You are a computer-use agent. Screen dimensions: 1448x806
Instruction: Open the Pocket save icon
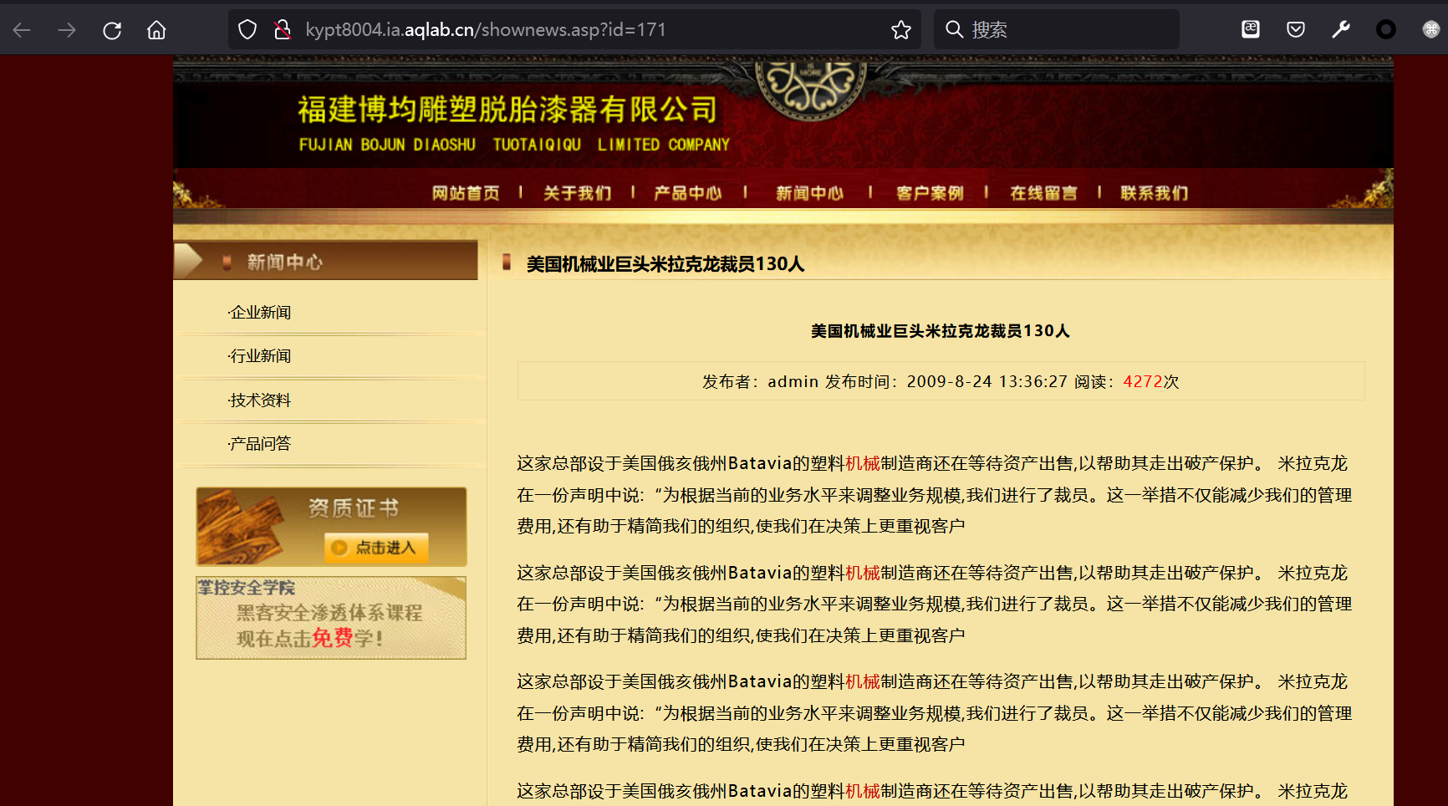(x=1296, y=30)
